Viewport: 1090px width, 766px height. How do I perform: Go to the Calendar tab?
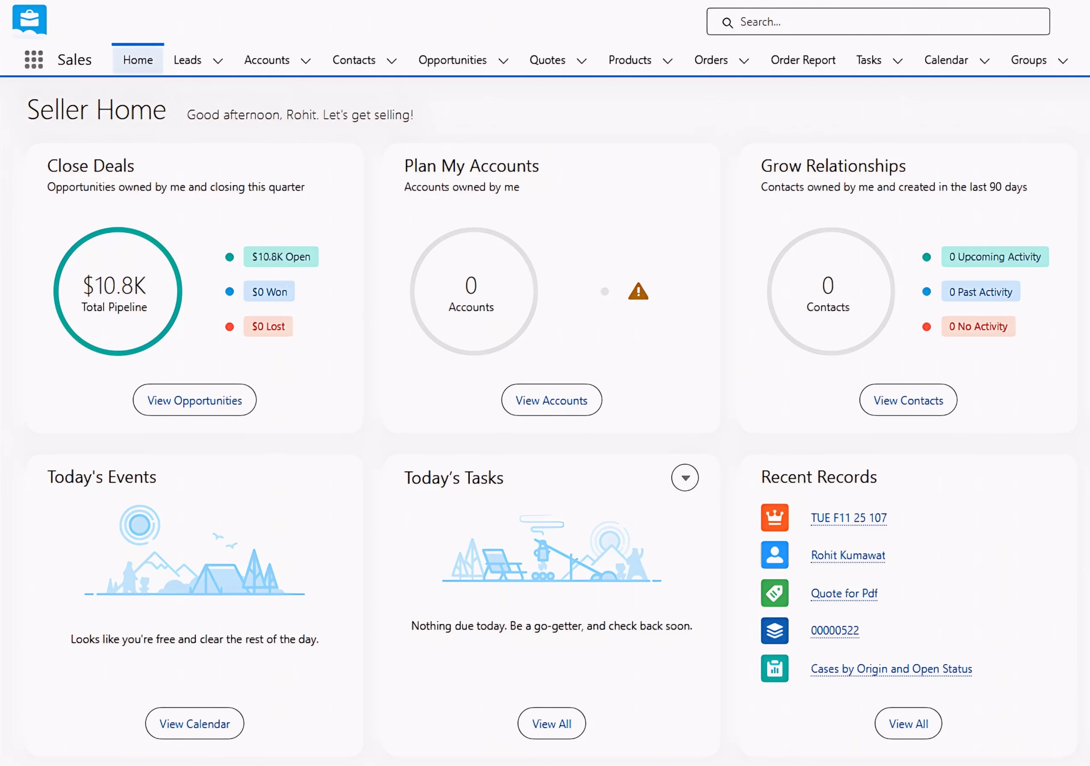(x=946, y=60)
